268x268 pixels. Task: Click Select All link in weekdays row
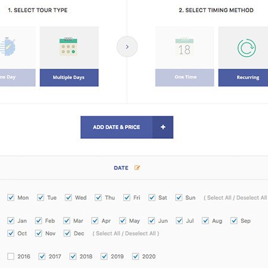219,198
